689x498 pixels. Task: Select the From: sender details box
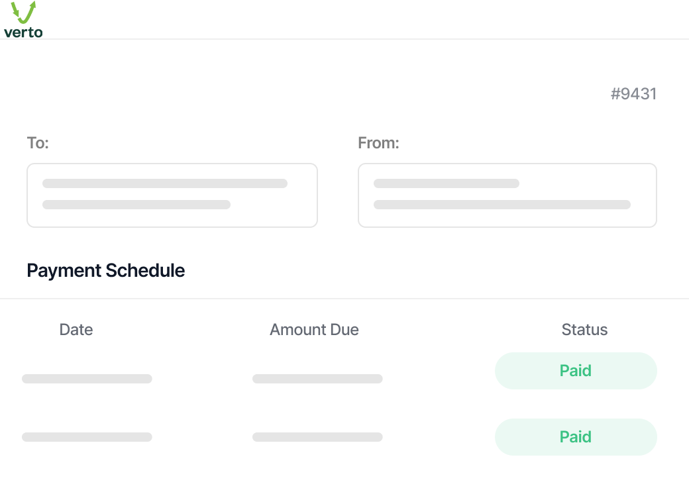click(507, 195)
